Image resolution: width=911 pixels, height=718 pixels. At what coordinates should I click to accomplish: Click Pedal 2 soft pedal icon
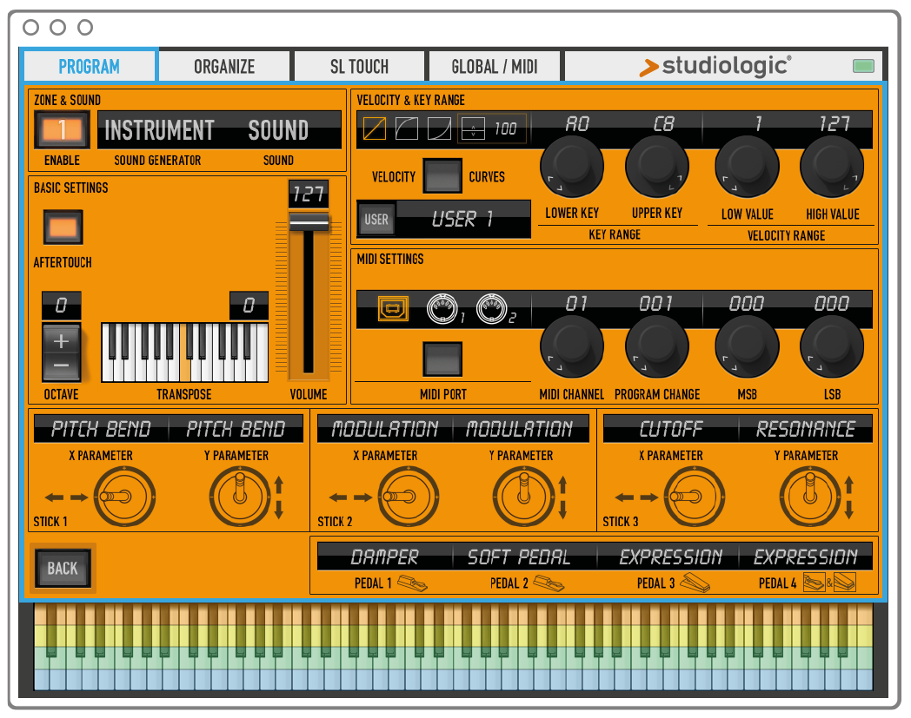click(x=549, y=583)
